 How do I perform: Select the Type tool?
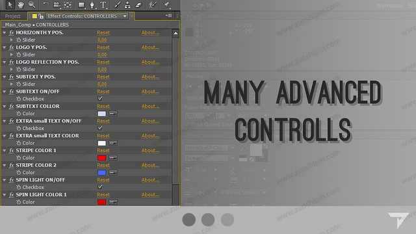tap(103, 5)
